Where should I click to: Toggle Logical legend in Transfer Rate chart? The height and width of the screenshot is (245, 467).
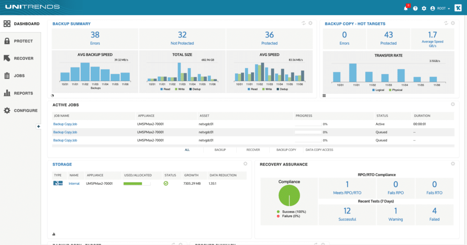pos(378,90)
